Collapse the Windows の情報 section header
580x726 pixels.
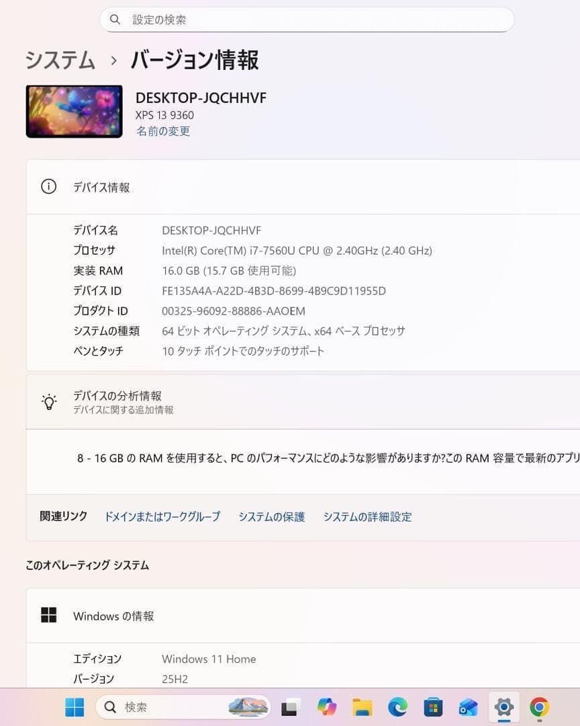point(303,616)
